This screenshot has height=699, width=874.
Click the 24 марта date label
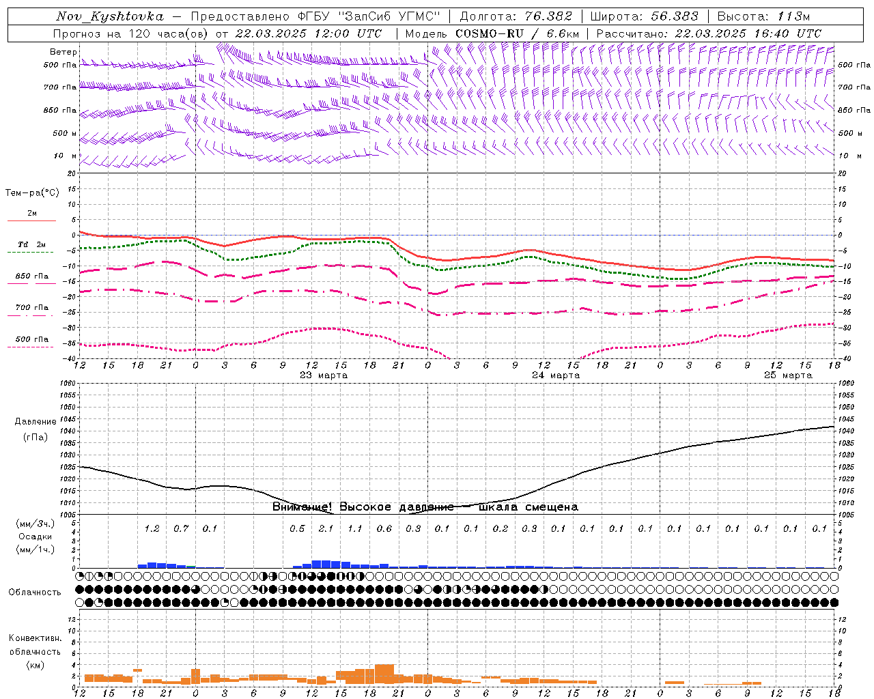tap(556, 375)
